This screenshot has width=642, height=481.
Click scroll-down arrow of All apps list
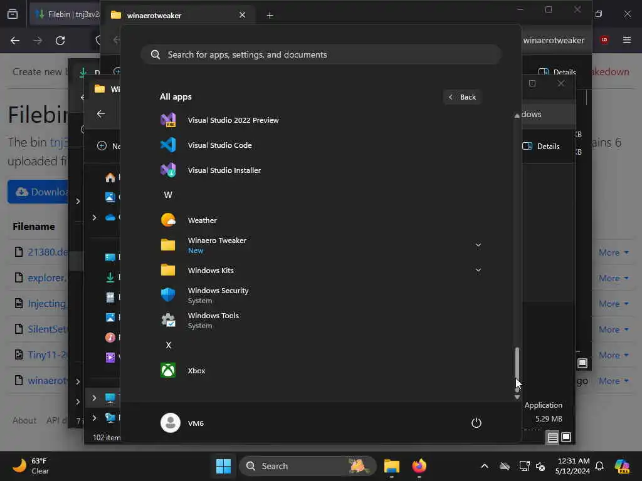517,397
